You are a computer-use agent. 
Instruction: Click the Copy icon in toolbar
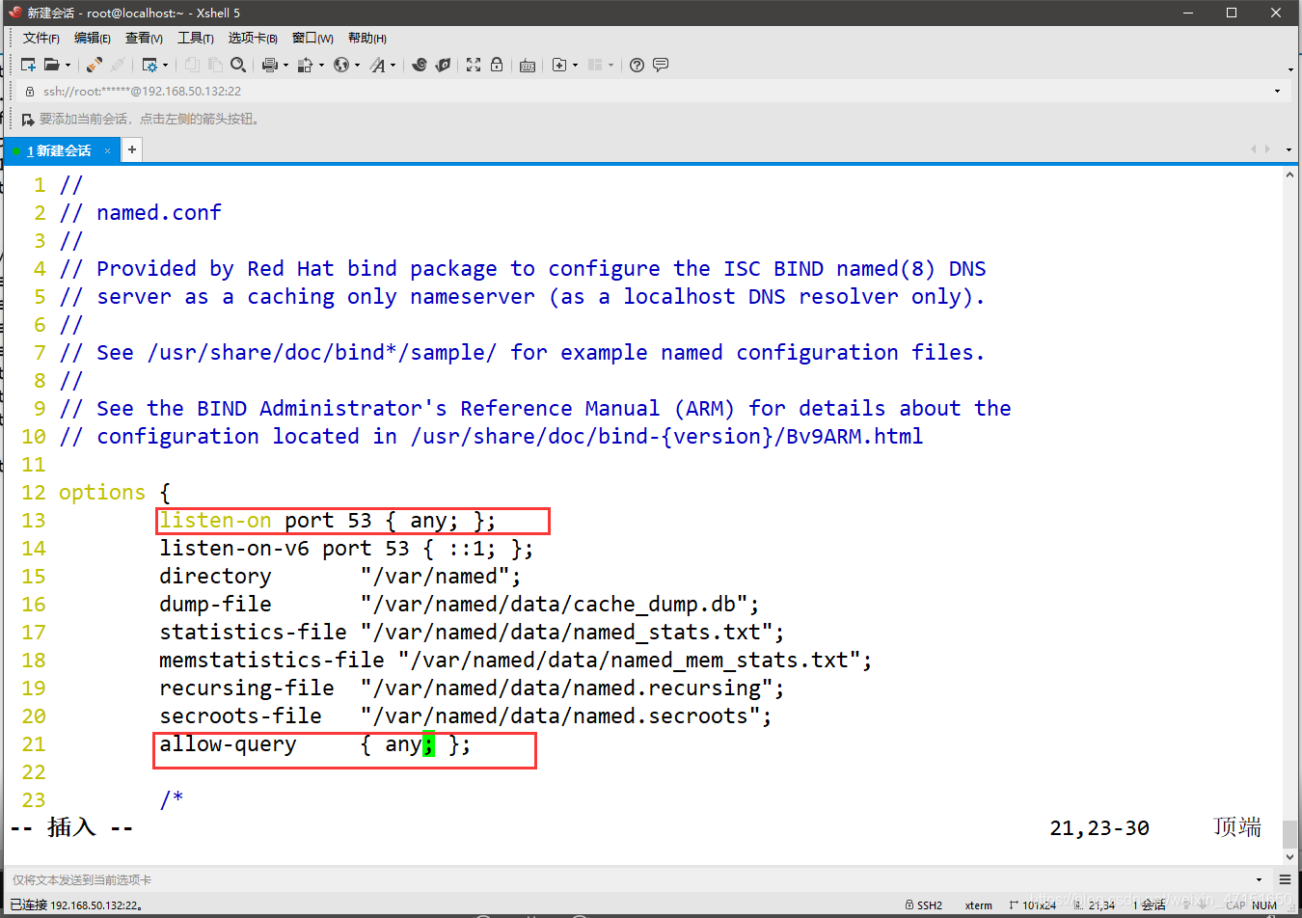[x=192, y=65]
